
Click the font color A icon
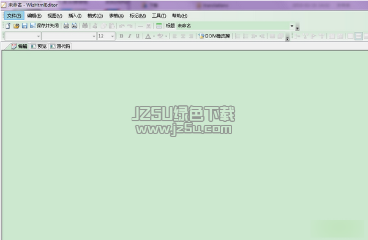point(148,36)
